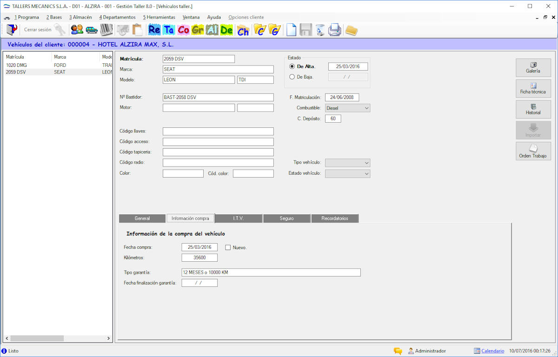
Task: Click the yellow folder icon after printer
Action: [x=352, y=30]
